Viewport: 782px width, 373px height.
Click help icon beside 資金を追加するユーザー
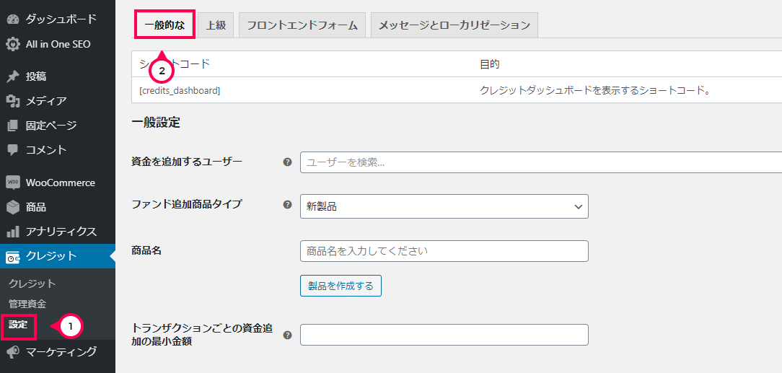pyautogui.click(x=287, y=162)
